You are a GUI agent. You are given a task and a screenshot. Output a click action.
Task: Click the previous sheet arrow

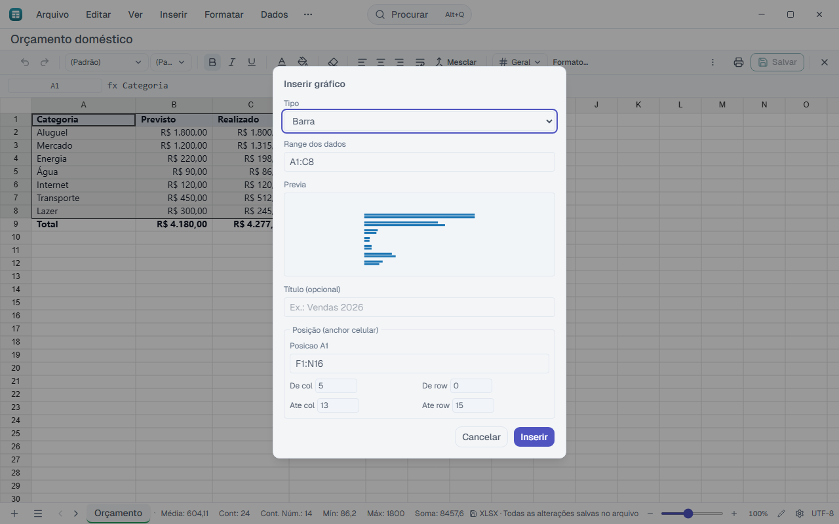pyautogui.click(x=60, y=514)
